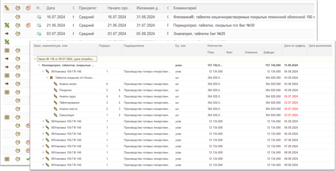Click the desired date 31.08.2024
The height and width of the screenshot is (171, 336).
(x=145, y=17)
